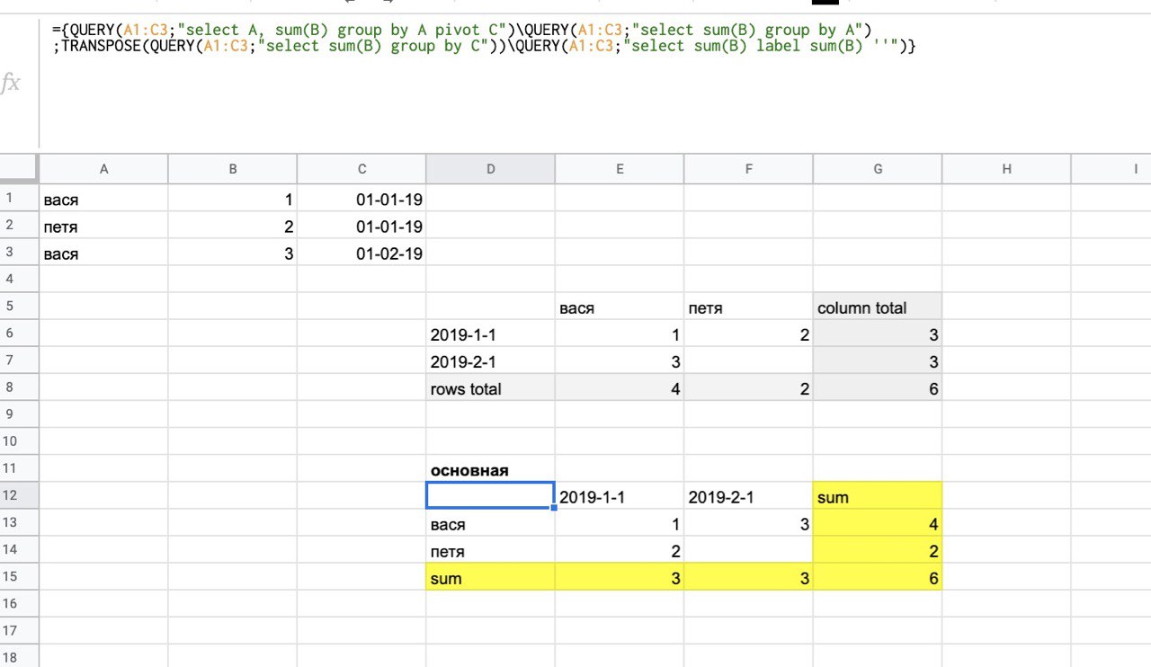Viewport: 1151px width, 667px height.
Task: Click "вася" header in row 5
Action: coord(620,307)
